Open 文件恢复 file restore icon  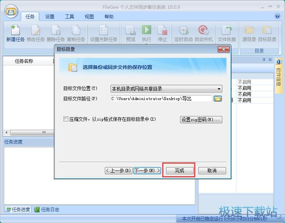coord(226,30)
